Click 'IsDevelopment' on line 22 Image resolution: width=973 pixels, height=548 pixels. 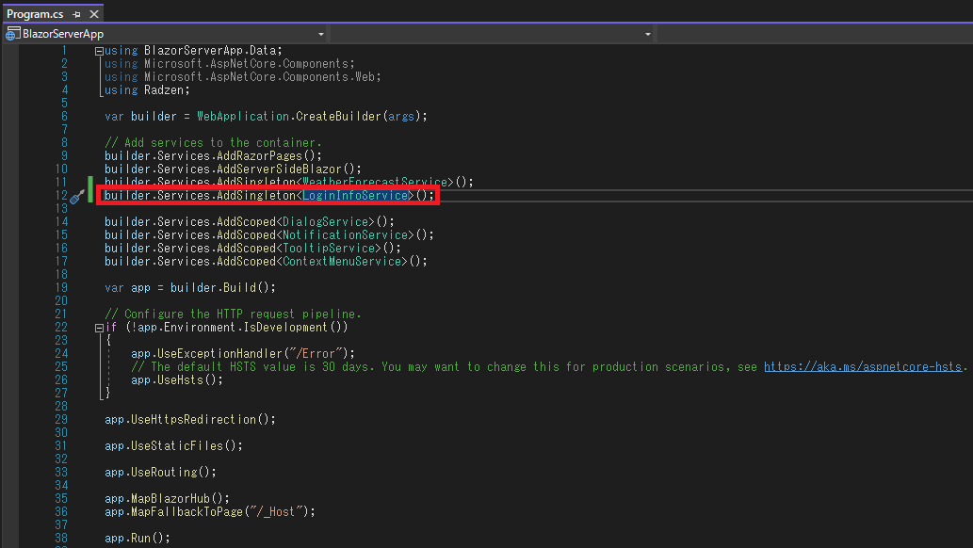(x=286, y=327)
